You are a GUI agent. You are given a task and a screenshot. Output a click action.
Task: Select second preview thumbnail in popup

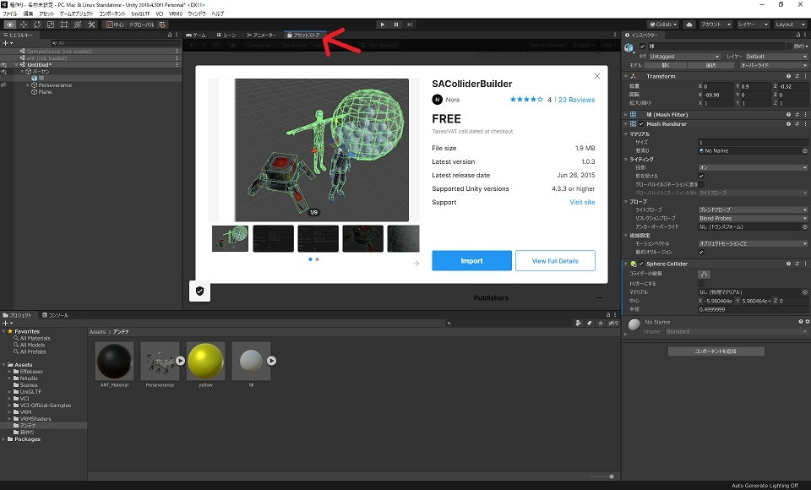coord(273,238)
